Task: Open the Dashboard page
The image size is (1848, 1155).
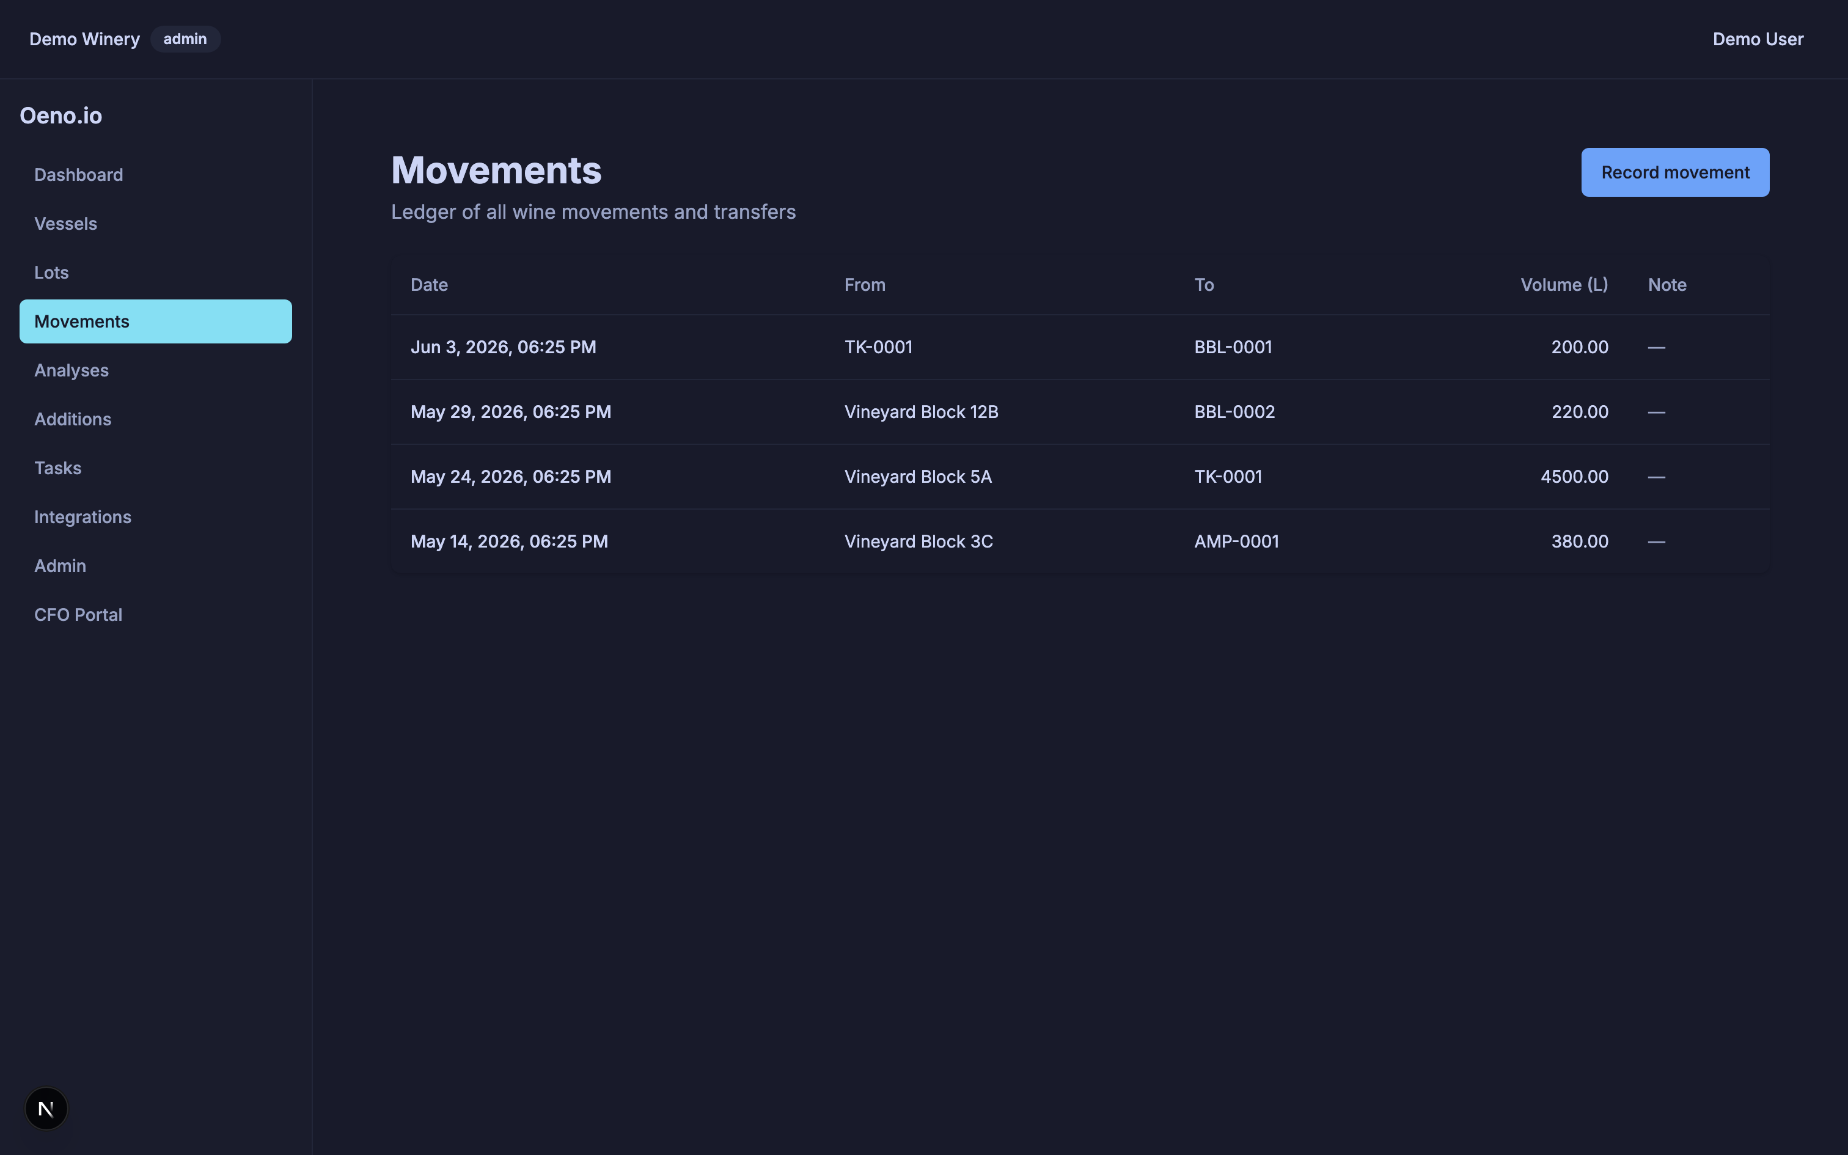Action: point(155,175)
